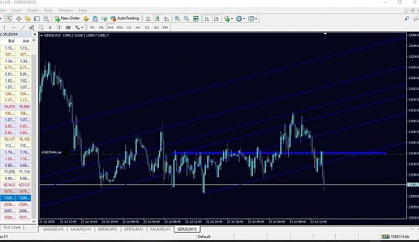This screenshot has height=242, width=419.
Task: Select the row with bid 79.879
Action: click(15, 107)
